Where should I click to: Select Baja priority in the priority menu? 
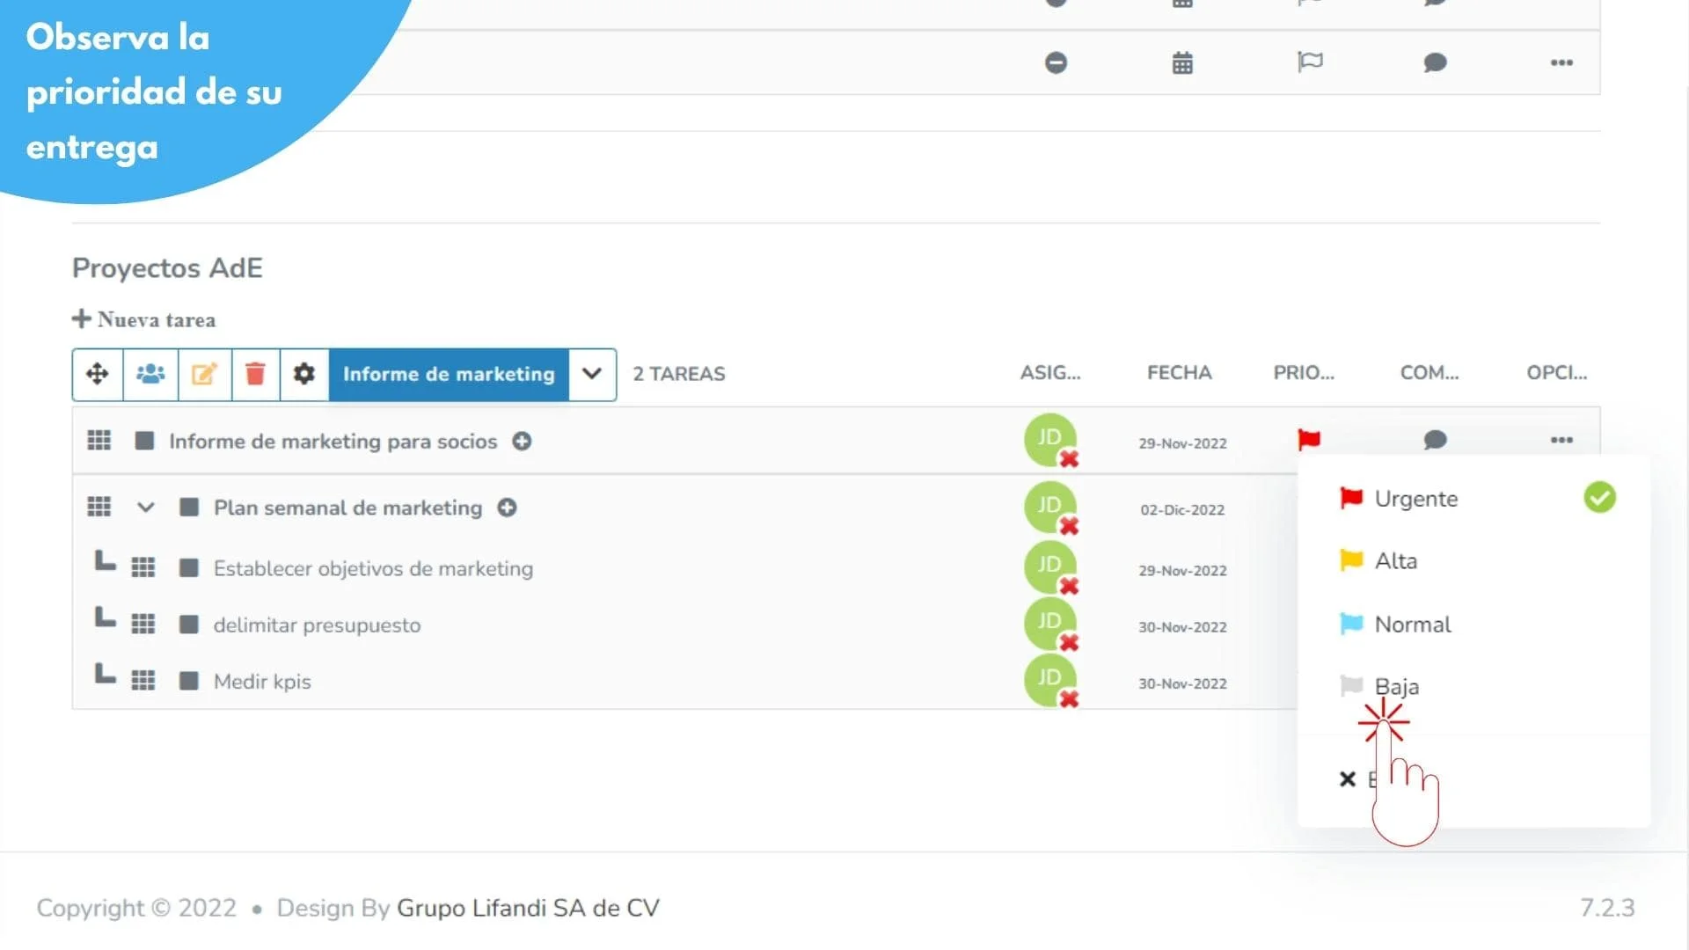(1396, 686)
